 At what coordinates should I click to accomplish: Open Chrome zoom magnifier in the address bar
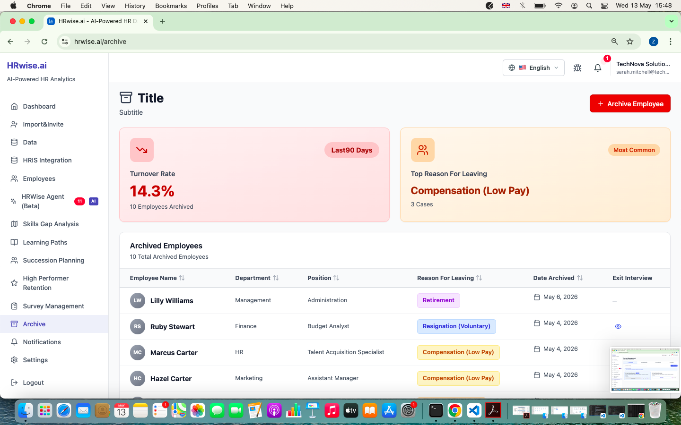(x=615, y=42)
